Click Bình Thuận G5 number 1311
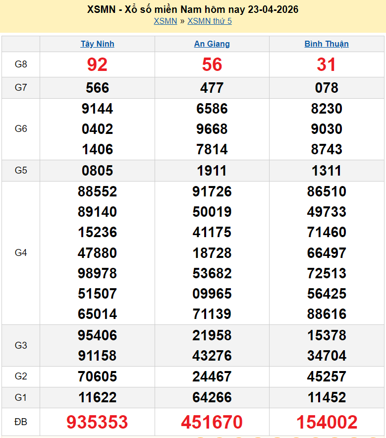 (x=327, y=171)
